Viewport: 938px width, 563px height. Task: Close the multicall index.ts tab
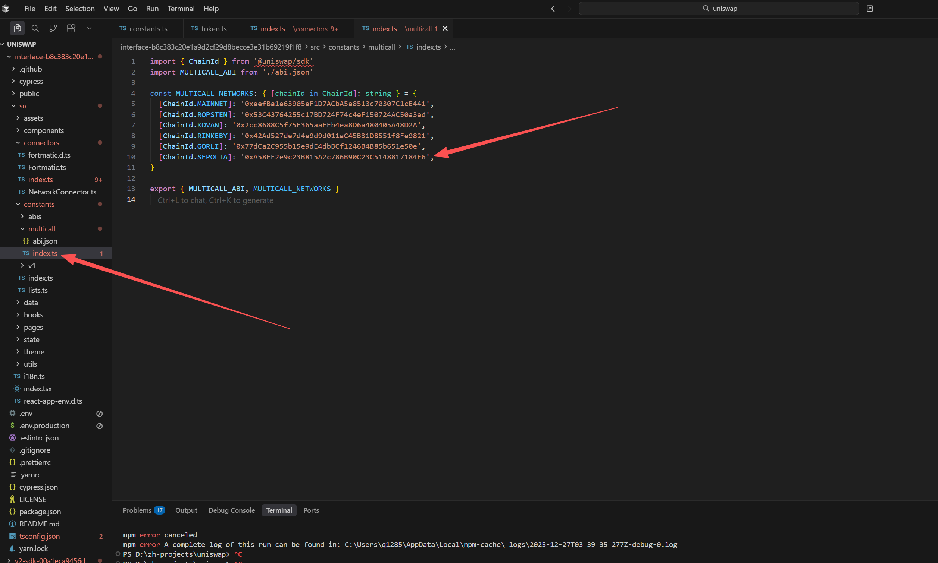click(x=445, y=28)
